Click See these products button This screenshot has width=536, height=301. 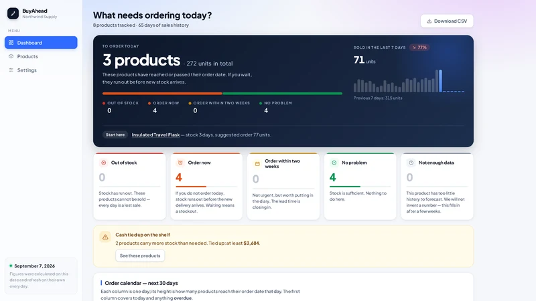point(140,256)
